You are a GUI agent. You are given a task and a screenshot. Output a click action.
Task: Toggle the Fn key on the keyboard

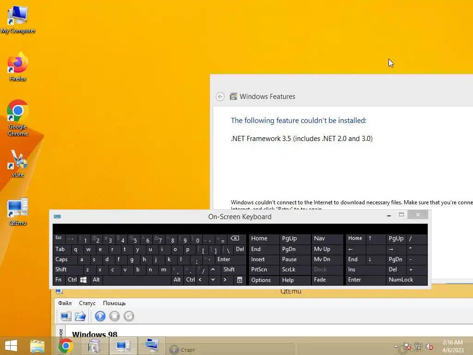click(x=59, y=280)
